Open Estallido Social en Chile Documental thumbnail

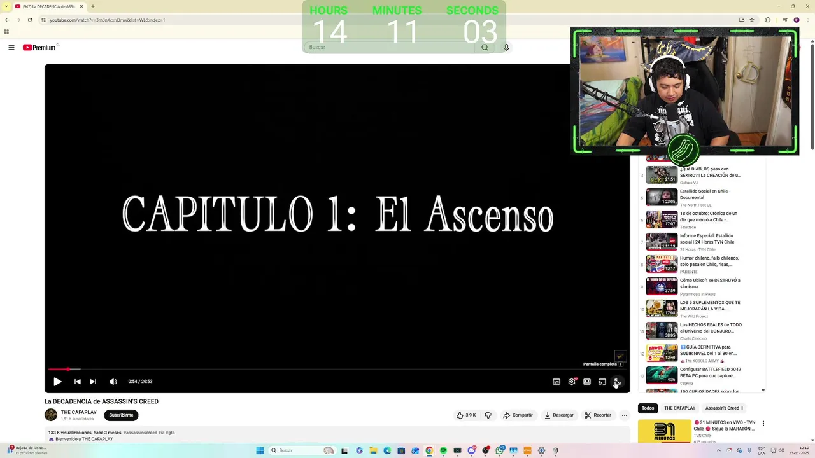point(662,197)
